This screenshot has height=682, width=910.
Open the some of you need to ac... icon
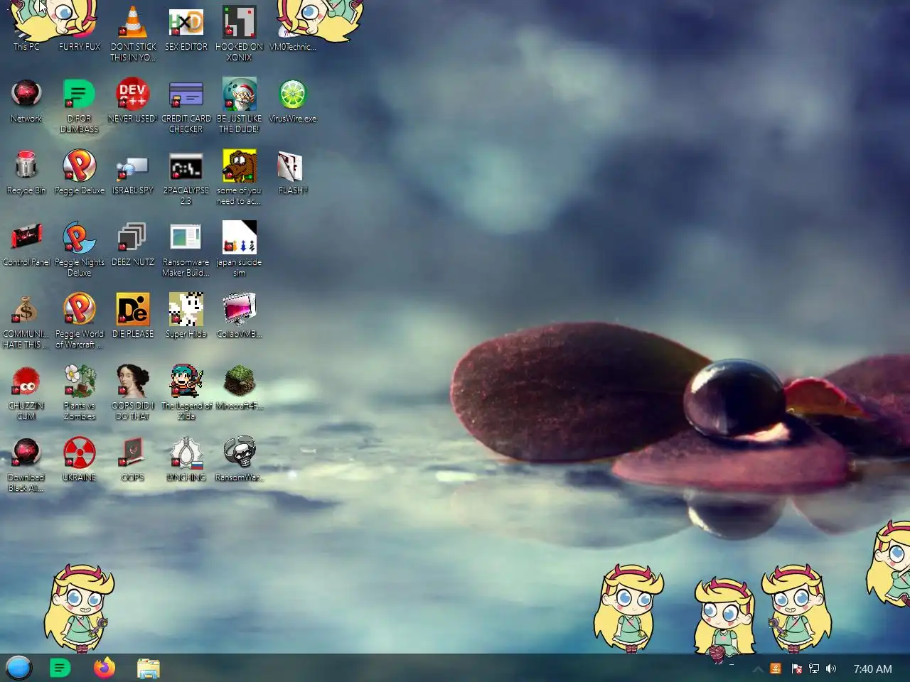point(240,177)
